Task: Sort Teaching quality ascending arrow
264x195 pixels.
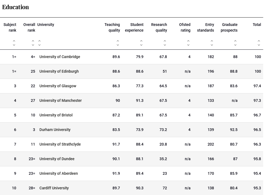Action: coord(118,41)
